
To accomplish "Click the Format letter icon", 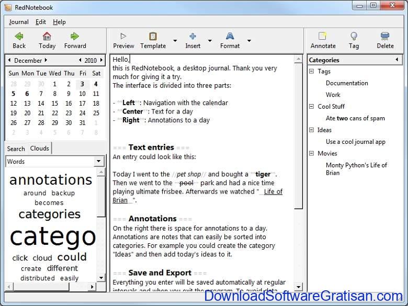I will [230, 36].
